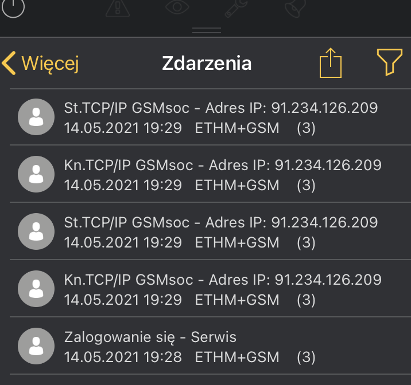Image resolution: width=411 pixels, height=385 pixels.
Task: Select the warning triangle icon
Action: pyautogui.click(x=118, y=9)
